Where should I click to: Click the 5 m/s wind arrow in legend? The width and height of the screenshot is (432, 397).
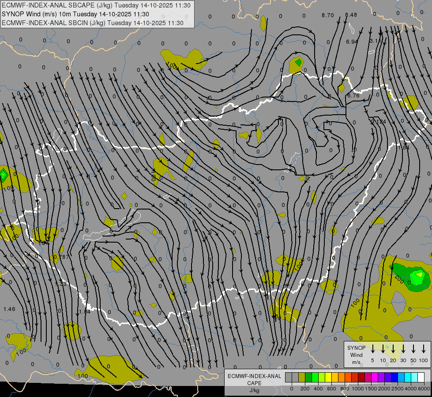click(x=372, y=349)
